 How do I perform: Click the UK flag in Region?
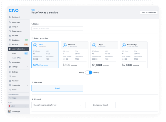10,106
